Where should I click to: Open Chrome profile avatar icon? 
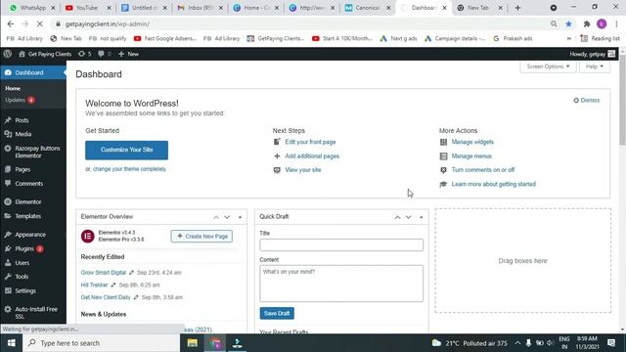pyautogui.click(x=602, y=23)
